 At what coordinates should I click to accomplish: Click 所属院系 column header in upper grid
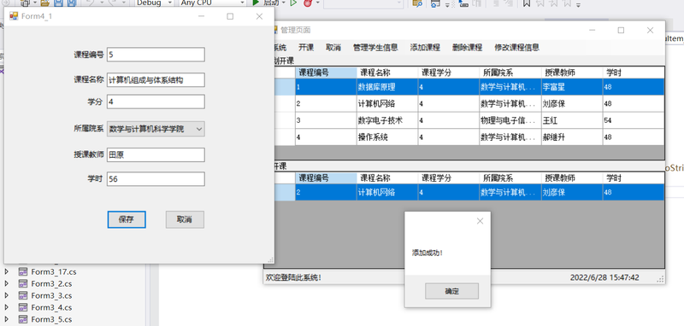(510, 73)
